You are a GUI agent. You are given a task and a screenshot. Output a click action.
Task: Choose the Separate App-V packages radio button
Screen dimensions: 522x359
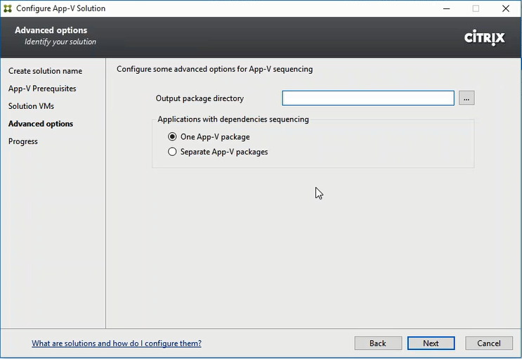[x=173, y=152]
